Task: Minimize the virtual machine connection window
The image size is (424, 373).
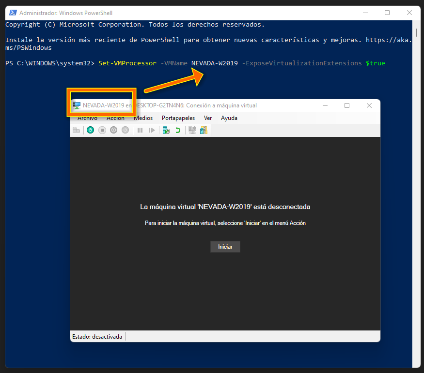Action: click(325, 105)
